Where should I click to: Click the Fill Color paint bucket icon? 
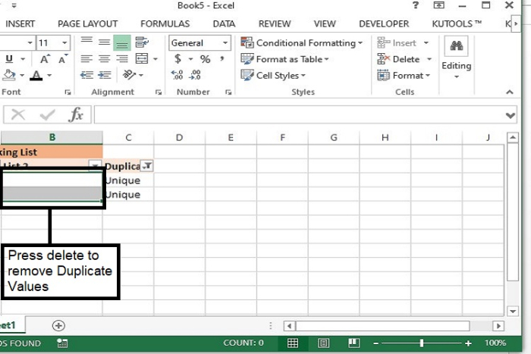click(x=9, y=75)
